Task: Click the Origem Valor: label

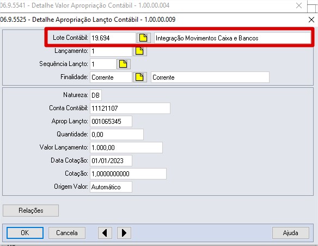Action: point(71,187)
